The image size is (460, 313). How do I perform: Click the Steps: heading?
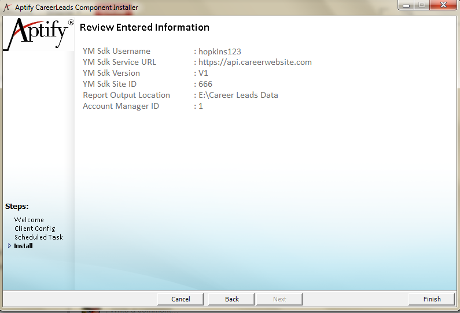[17, 207]
